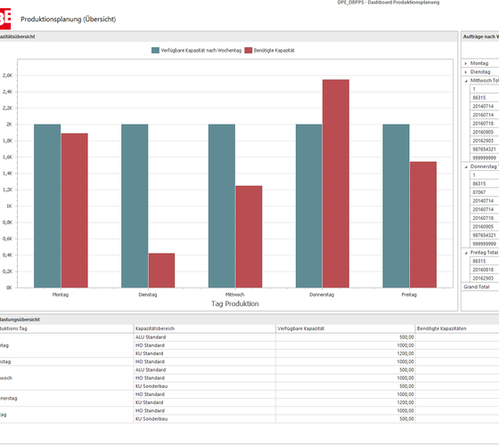Sort by Verfügbare Kapazität column header
Screen dimensions: 499x445
tap(346, 328)
